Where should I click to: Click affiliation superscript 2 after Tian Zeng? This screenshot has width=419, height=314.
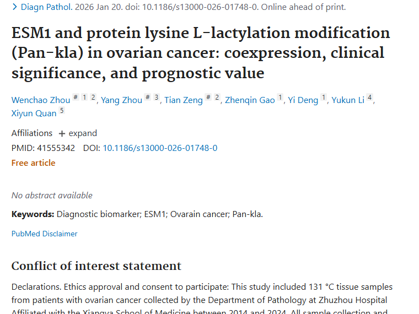217,98
